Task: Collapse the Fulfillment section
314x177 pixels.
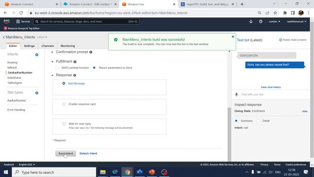Action: [x=52, y=61]
